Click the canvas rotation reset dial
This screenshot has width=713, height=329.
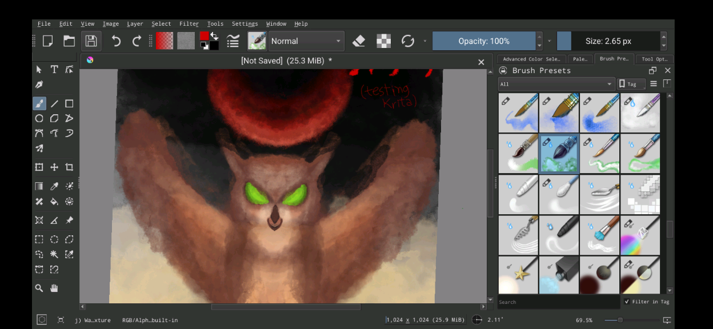point(477,320)
